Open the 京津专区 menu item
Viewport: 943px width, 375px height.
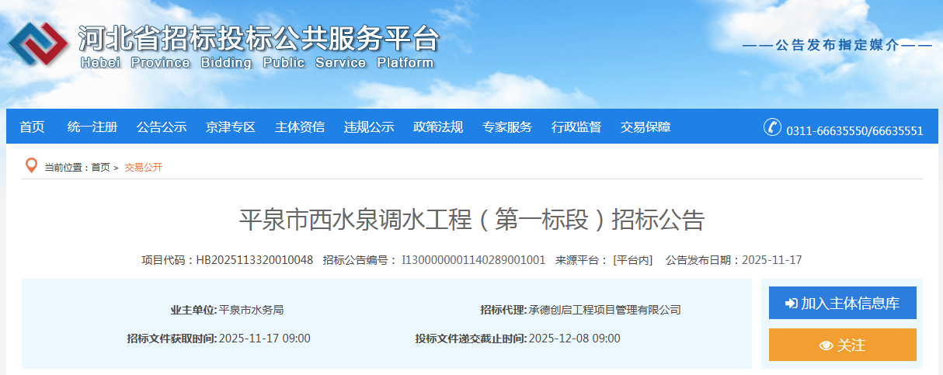click(231, 127)
